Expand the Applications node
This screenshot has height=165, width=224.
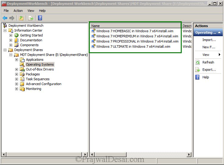pyautogui.click(x=16, y=60)
